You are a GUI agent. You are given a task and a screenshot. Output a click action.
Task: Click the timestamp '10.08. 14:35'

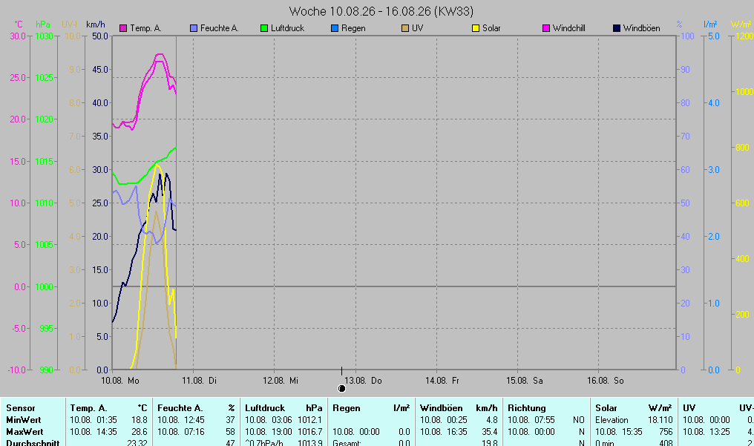pos(94,432)
